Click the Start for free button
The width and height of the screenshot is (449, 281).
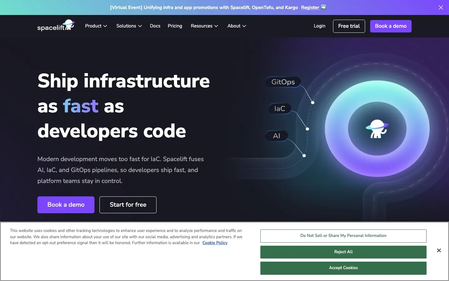tap(128, 205)
